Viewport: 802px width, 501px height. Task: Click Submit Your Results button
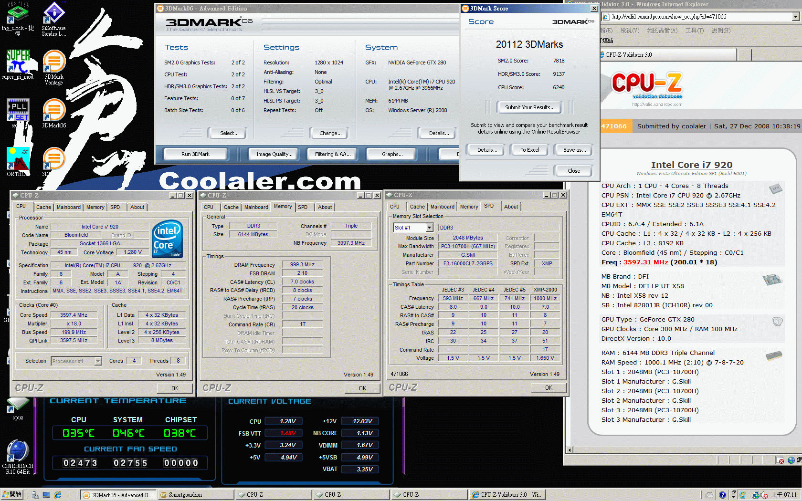tap(530, 107)
